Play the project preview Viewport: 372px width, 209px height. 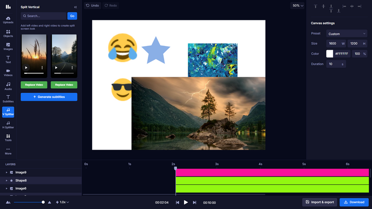[x=186, y=202]
